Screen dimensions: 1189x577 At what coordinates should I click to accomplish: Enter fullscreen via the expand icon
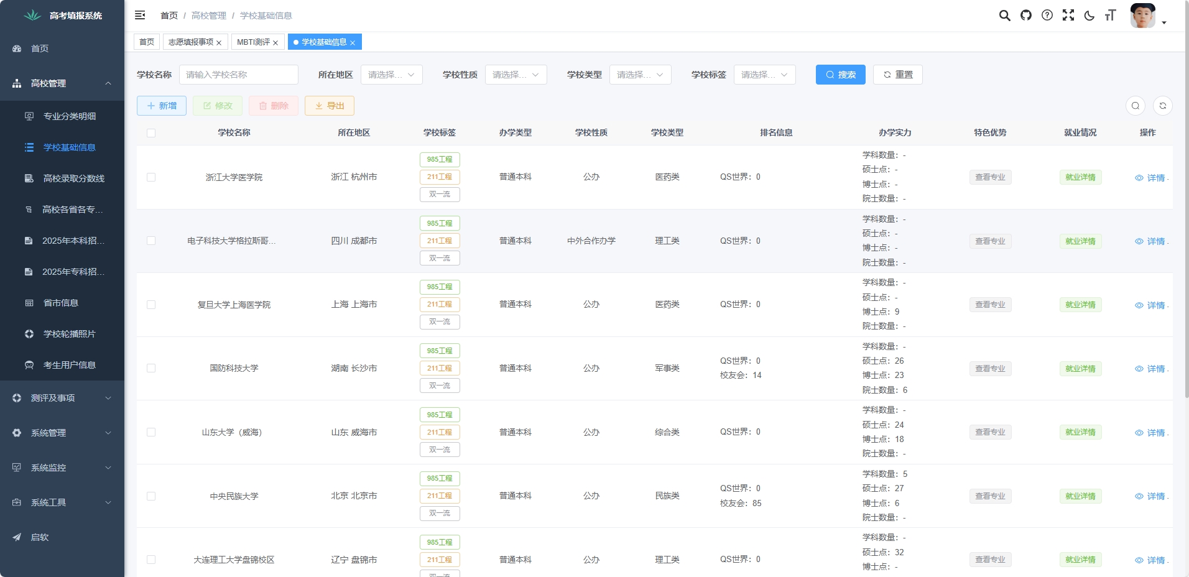tap(1069, 15)
